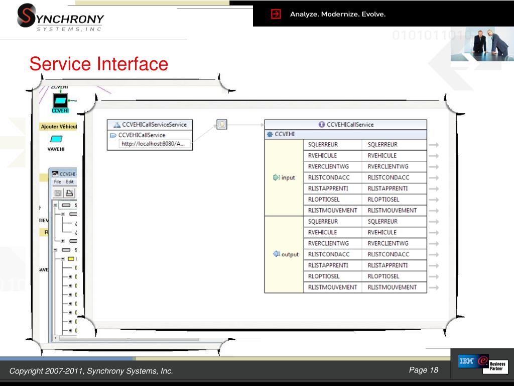Click the businessmen photo thumbnail
The width and height of the screenshot is (514, 386).
coord(482,44)
